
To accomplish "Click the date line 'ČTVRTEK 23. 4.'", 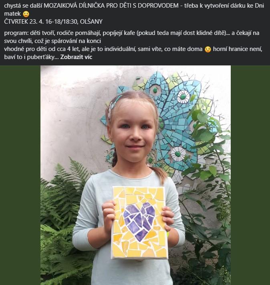I will pos(24,22).
